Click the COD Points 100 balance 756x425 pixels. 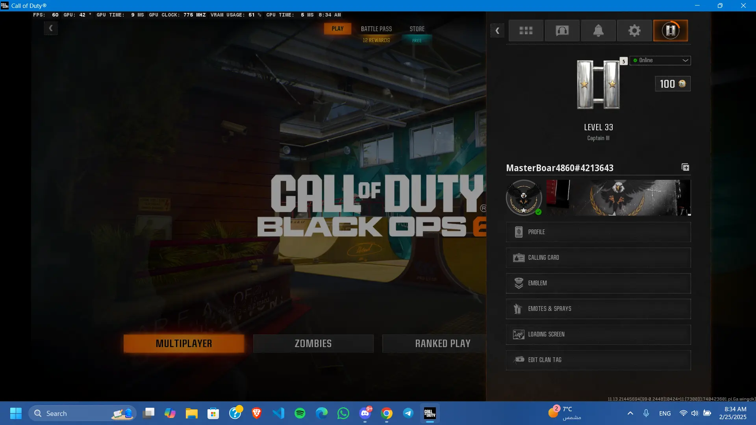(673, 84)
